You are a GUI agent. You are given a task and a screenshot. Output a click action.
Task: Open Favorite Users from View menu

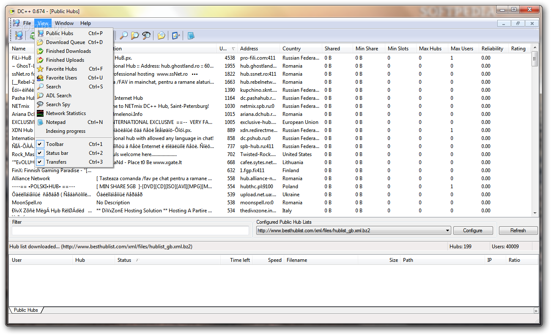[74, 78]
